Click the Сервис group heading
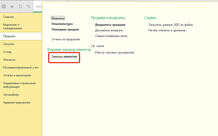Viewport: 218px width, 136px height. [x=150, y=18]
